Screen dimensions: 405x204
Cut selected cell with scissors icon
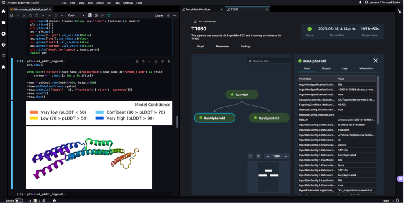24,15
